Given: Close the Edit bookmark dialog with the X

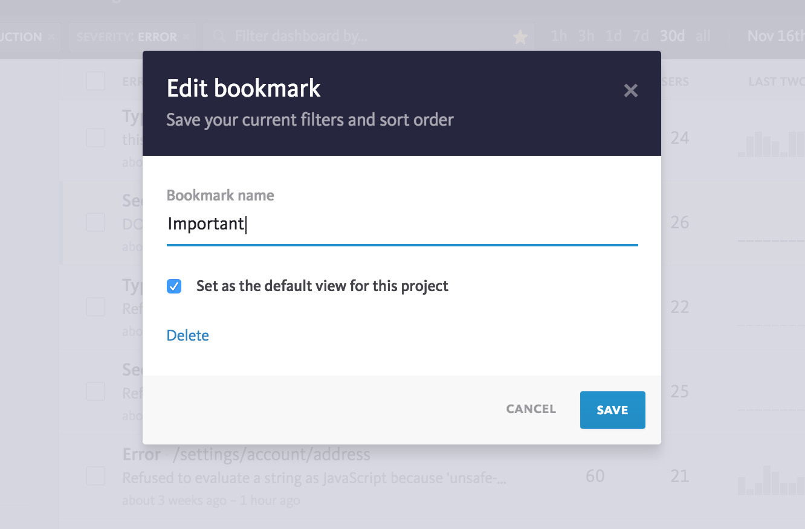Looking at the screenshot, I should pos(630,91).
